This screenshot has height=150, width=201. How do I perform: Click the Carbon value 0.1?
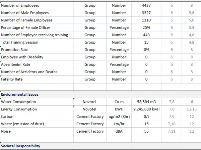(x=146, y=117)
